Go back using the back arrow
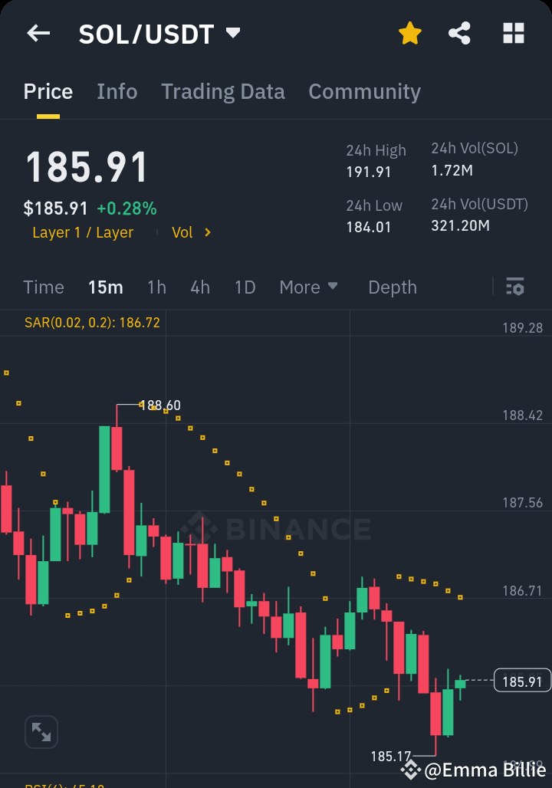 pos(38,33)
